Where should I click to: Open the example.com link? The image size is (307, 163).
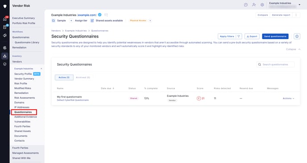(87, 15)
